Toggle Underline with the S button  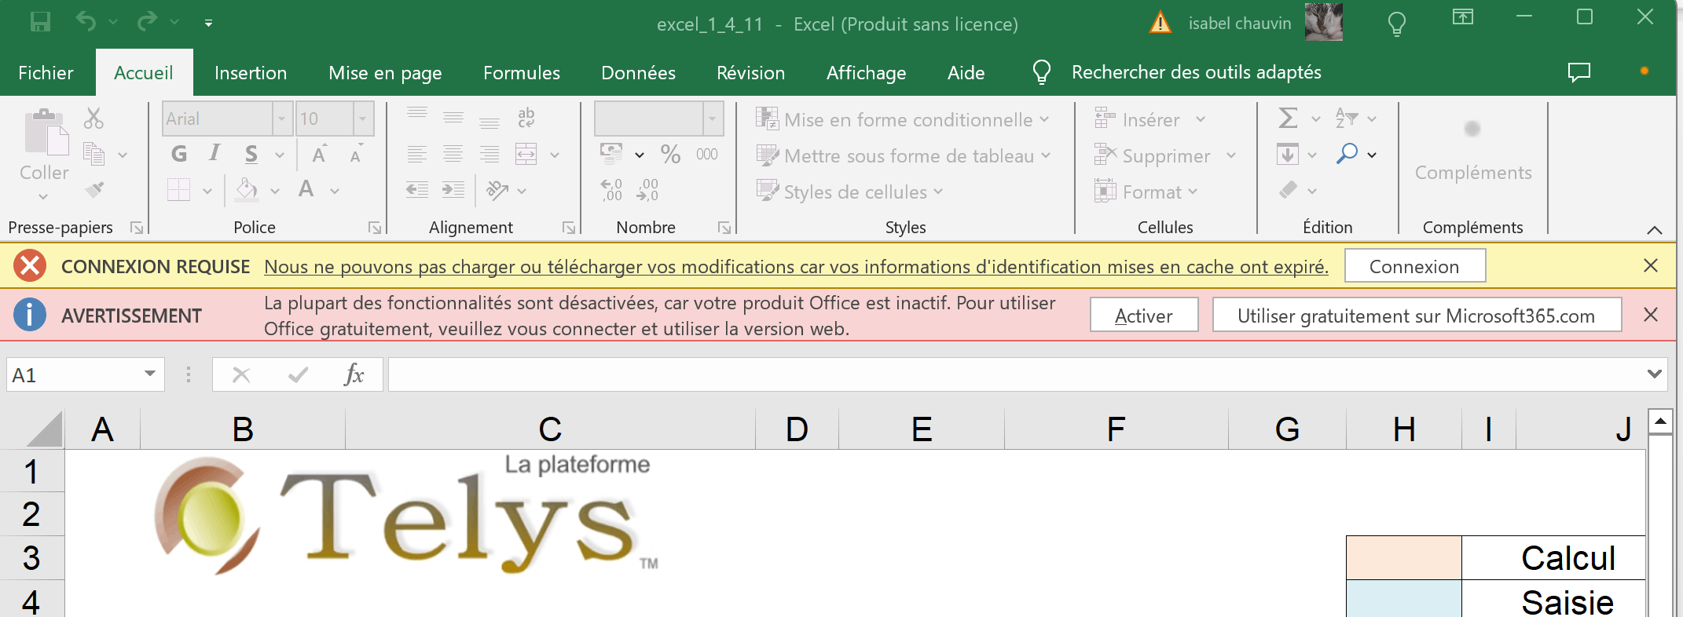(x=251, y=154)
